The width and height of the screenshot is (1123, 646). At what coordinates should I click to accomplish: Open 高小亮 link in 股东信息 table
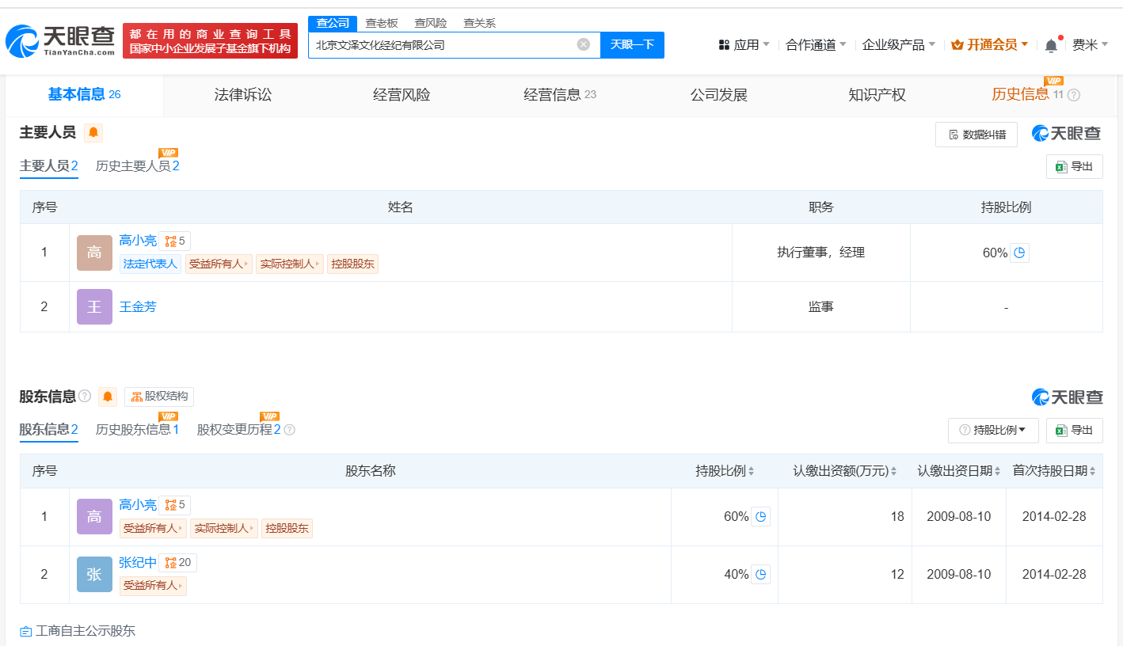point(138,505)
